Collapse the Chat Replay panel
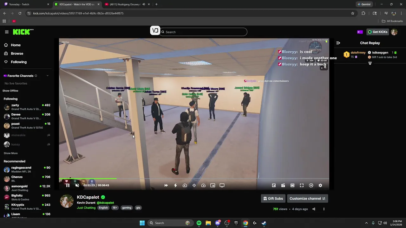The height and width of the screenshot is (228, 406). pyautogui.click(x=338, y=43)
